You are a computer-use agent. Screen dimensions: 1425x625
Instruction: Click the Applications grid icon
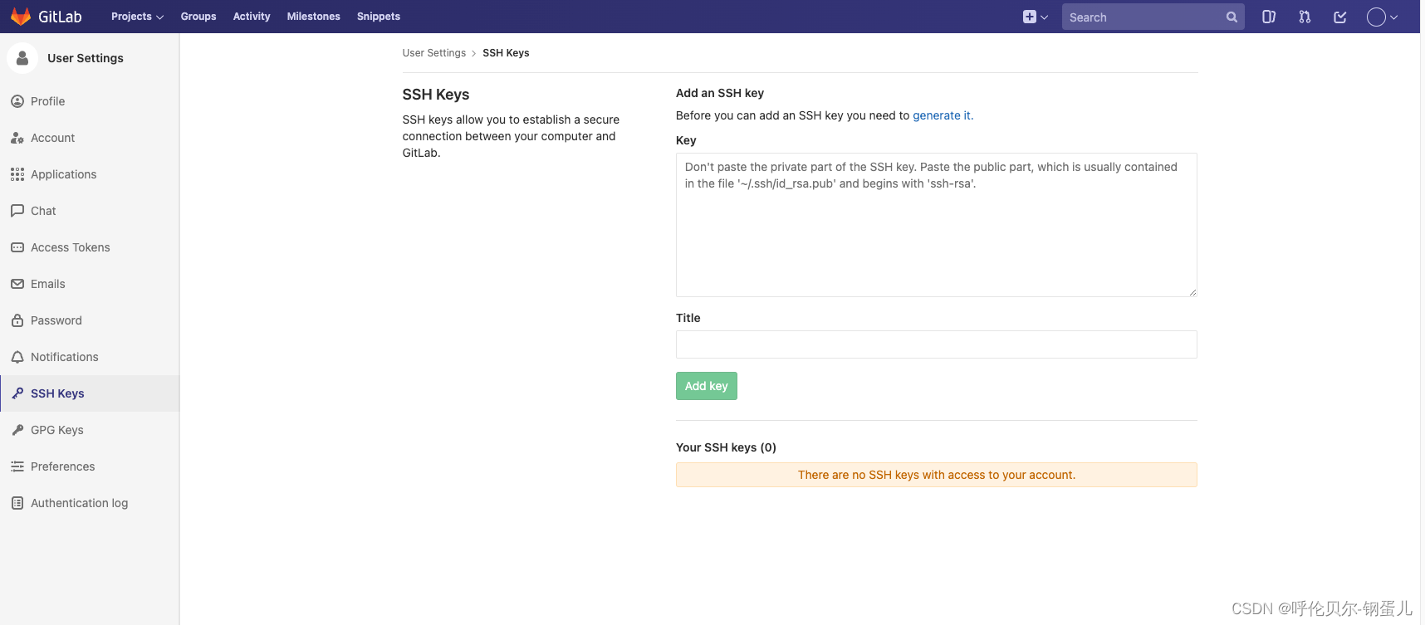point(17,174)
